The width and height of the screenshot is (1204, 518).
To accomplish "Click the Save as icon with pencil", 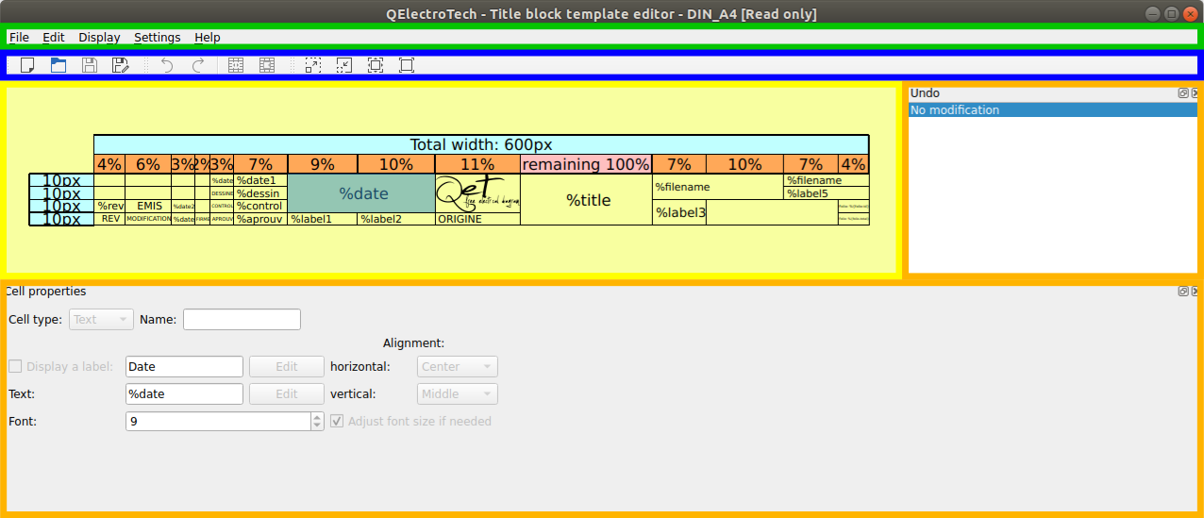I will coord(120,65).
